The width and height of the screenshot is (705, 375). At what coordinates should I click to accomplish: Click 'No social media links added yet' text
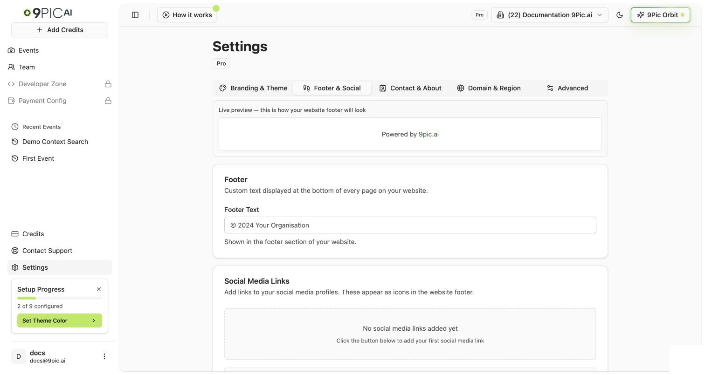click(410, 328)
